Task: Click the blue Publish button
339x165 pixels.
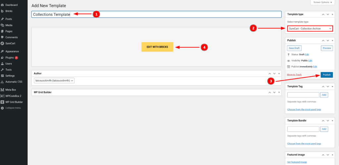Action: pos(326,75)
